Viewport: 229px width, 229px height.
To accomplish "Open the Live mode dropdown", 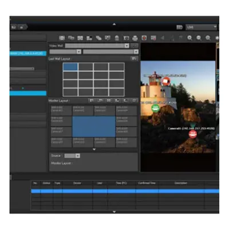I will [202, 27].
